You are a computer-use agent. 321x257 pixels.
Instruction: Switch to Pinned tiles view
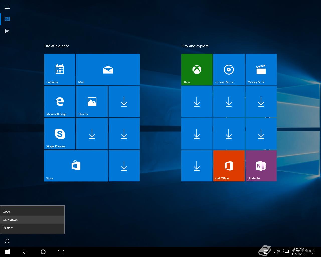(x=7, y=19)
